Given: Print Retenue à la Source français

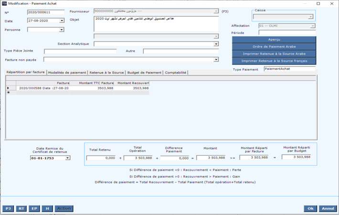Looking at the screenshot, I should (x=274, y=61).
